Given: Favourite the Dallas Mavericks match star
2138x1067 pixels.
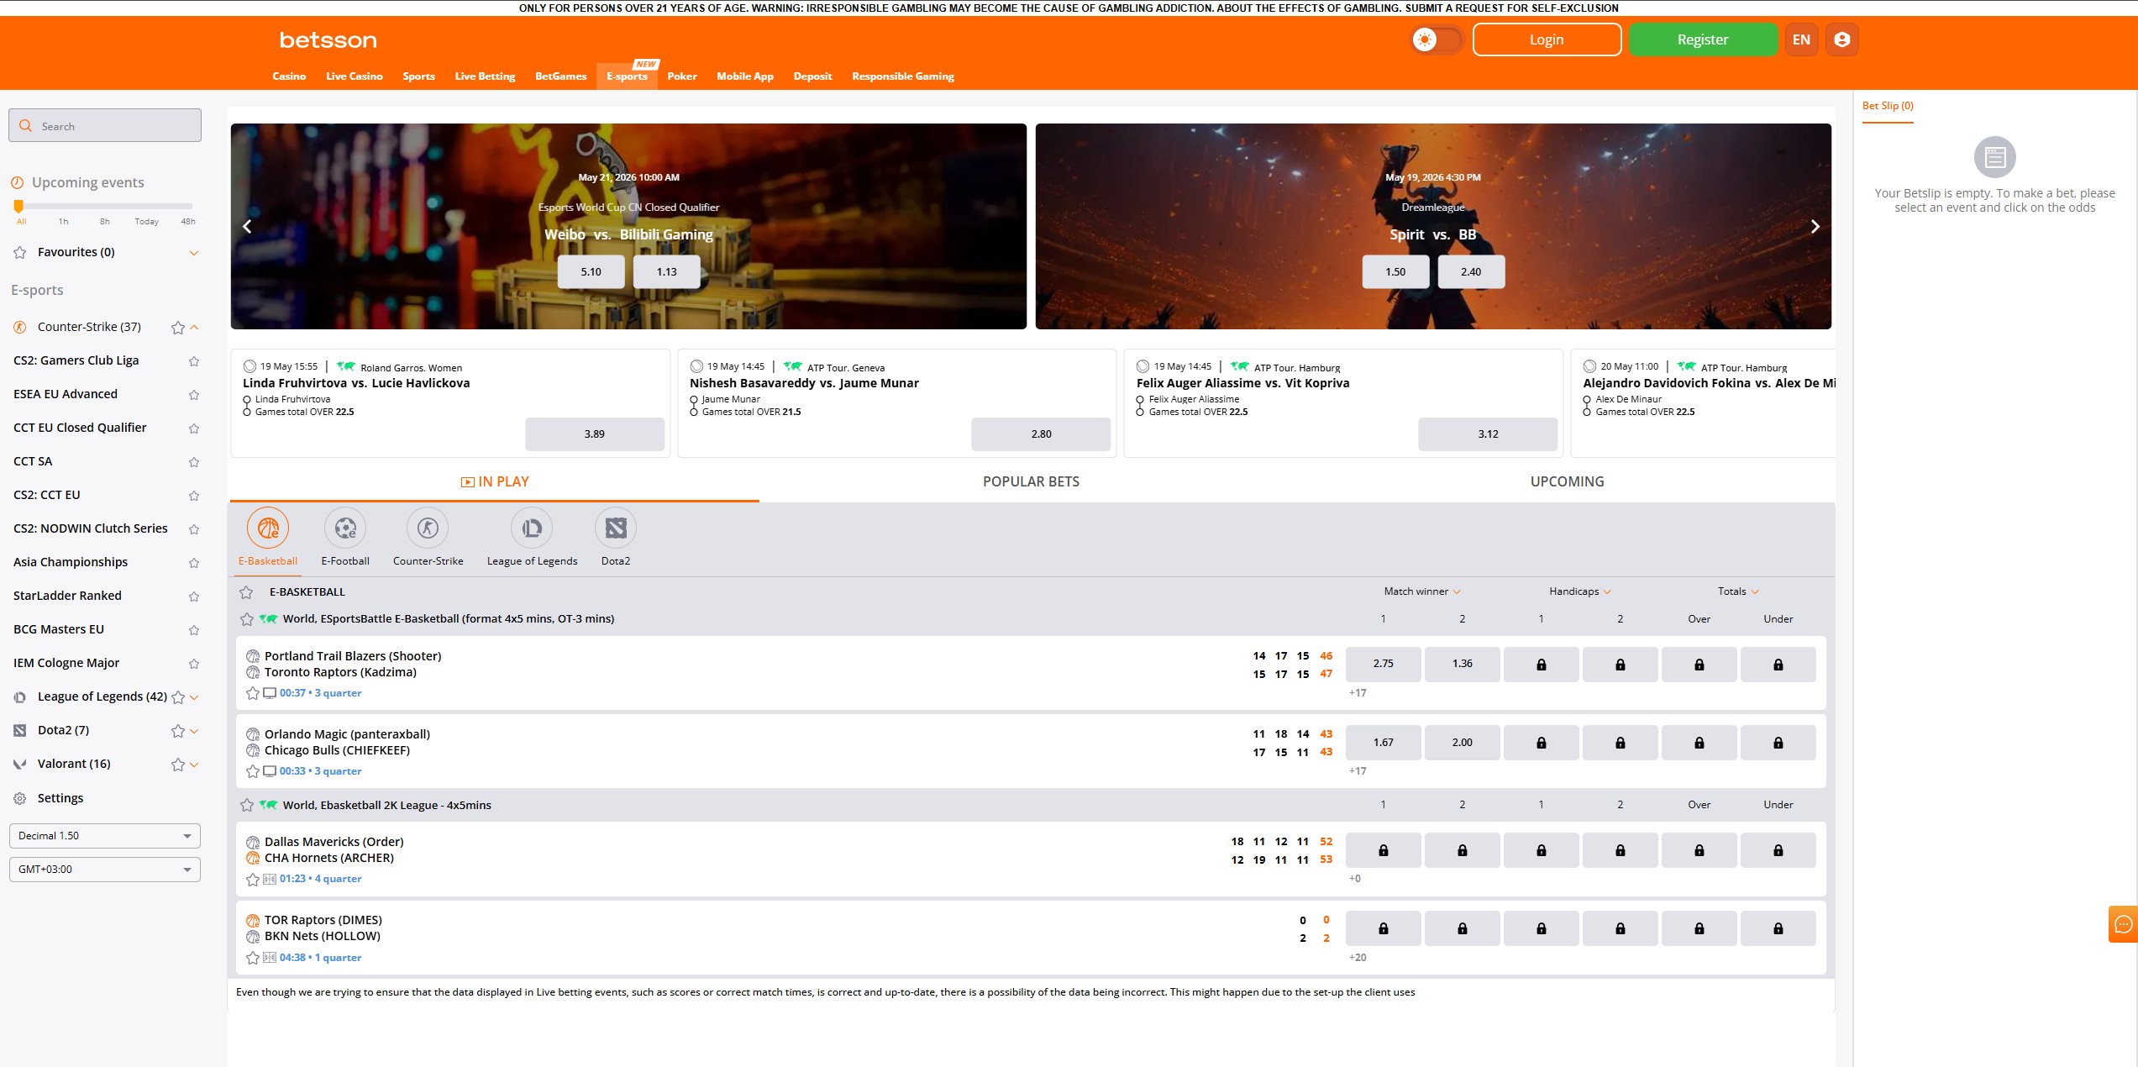Looking at the screenshot, I should pyautogui.click(x=253, y=879).
